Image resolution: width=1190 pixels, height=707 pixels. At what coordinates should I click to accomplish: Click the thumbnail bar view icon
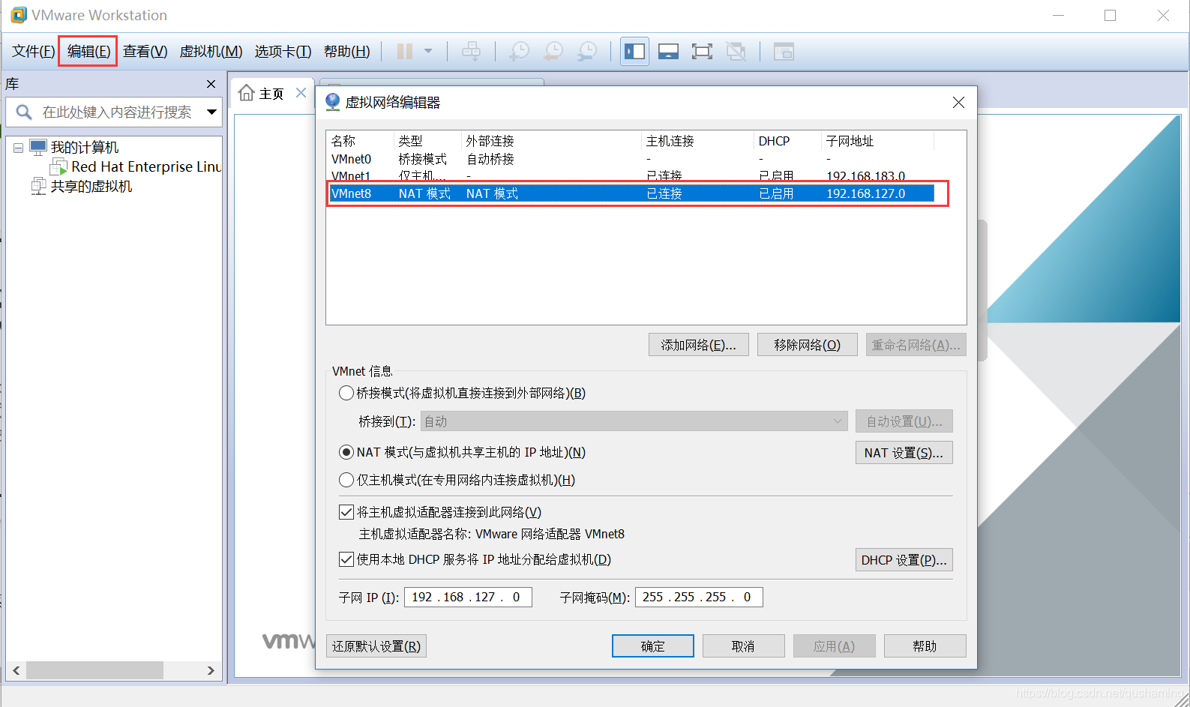(x=668, y=51)
